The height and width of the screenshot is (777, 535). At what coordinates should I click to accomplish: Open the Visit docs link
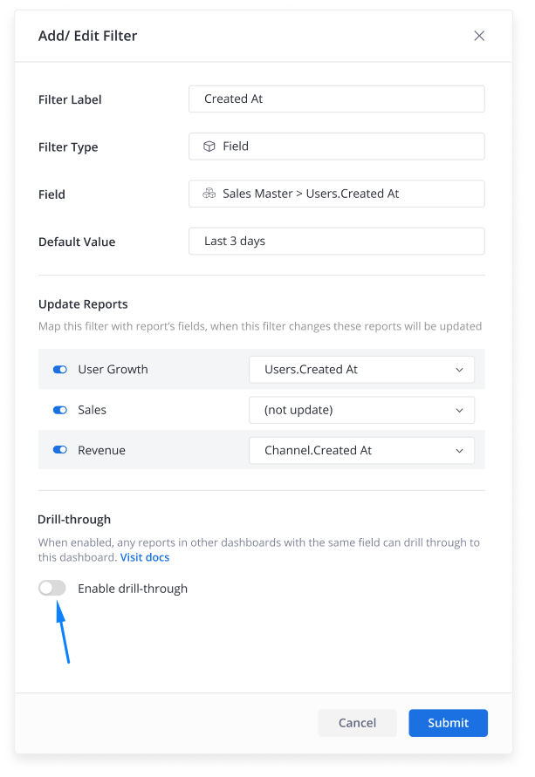tap(145, 557)
